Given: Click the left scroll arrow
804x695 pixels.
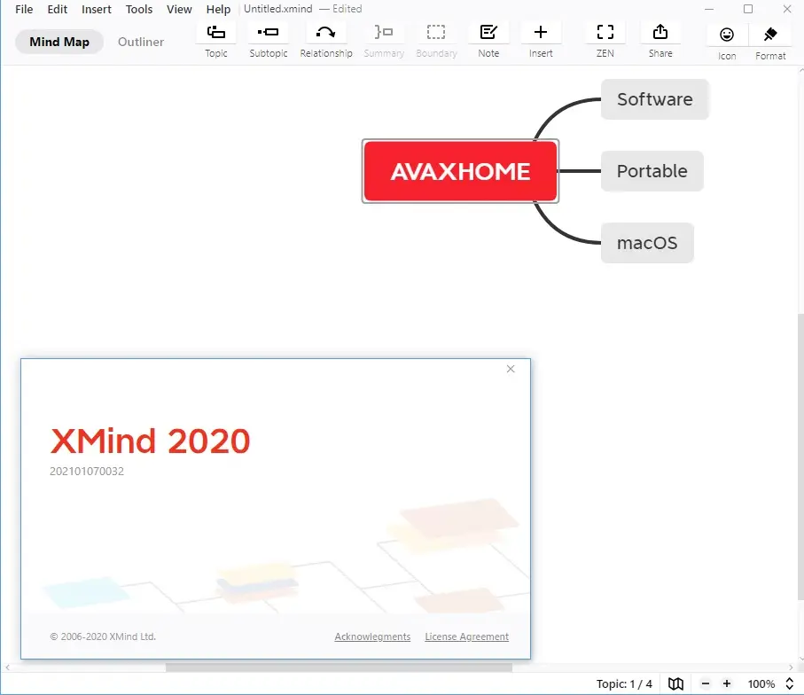Looking at the screenshot, I should coord(7,668).
